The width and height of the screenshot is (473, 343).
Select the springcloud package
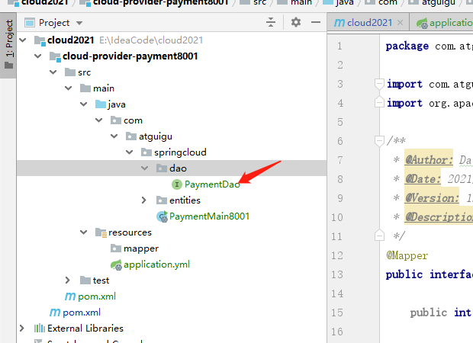180,152
